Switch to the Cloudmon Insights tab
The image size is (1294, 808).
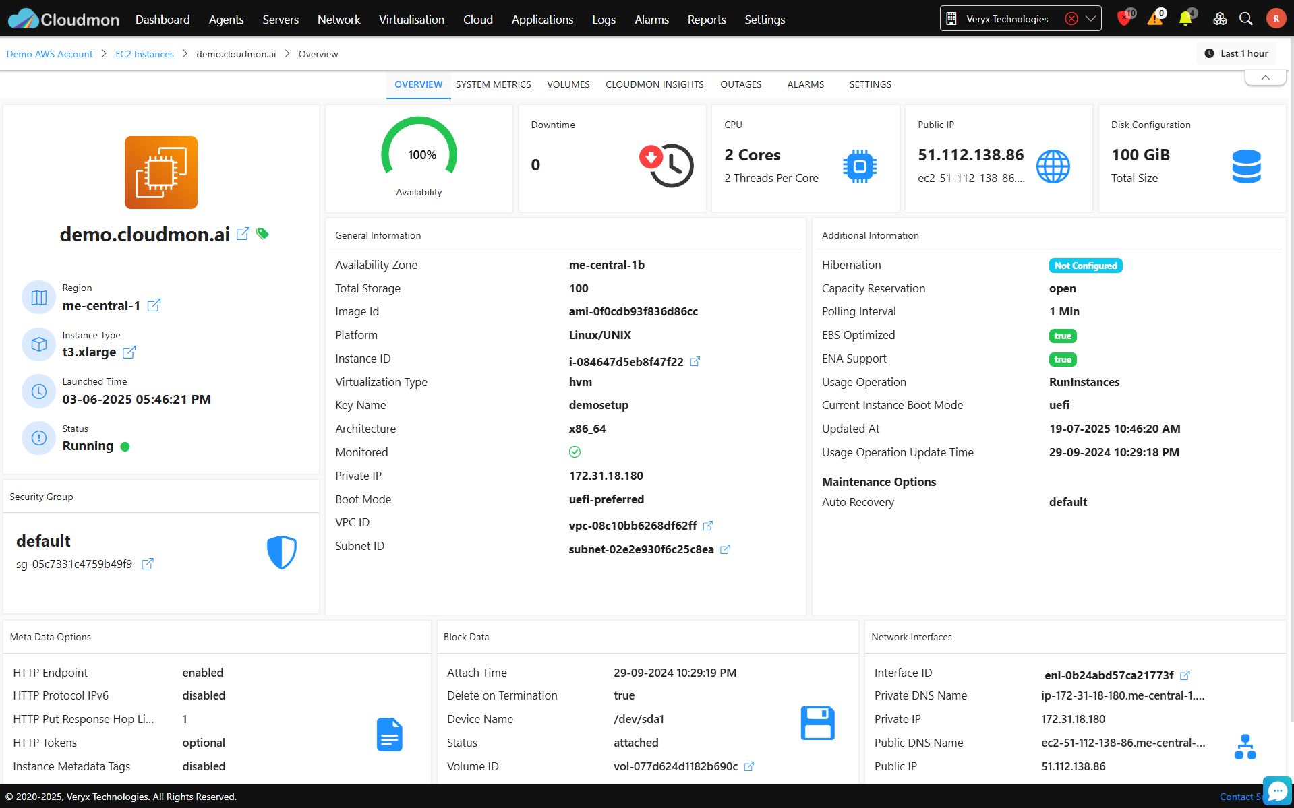[x=654, y=84]
